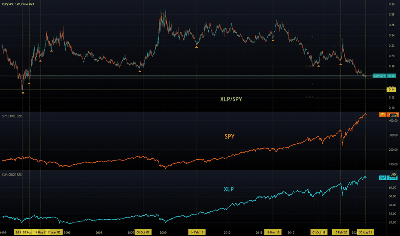Screen dimensions: 400x236
Task: Click the 100.00 value on the SPY axis
Action: coord(393,164)
